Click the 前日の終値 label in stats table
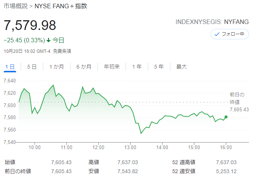This screenshot has height=178, width=258. 18,172
